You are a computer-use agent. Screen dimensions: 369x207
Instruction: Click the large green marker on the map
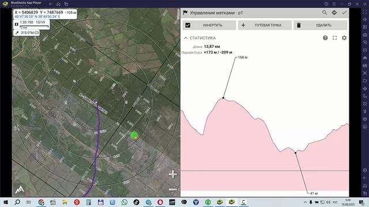pos(134,135)
